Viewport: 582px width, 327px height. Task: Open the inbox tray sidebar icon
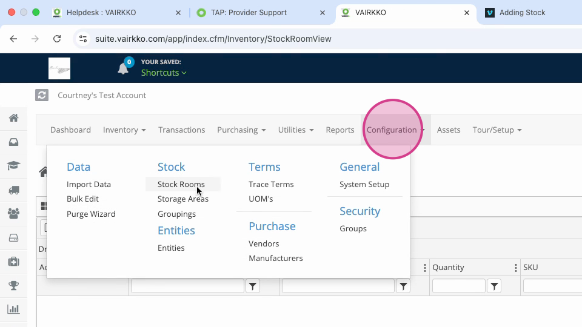[14, 142]
